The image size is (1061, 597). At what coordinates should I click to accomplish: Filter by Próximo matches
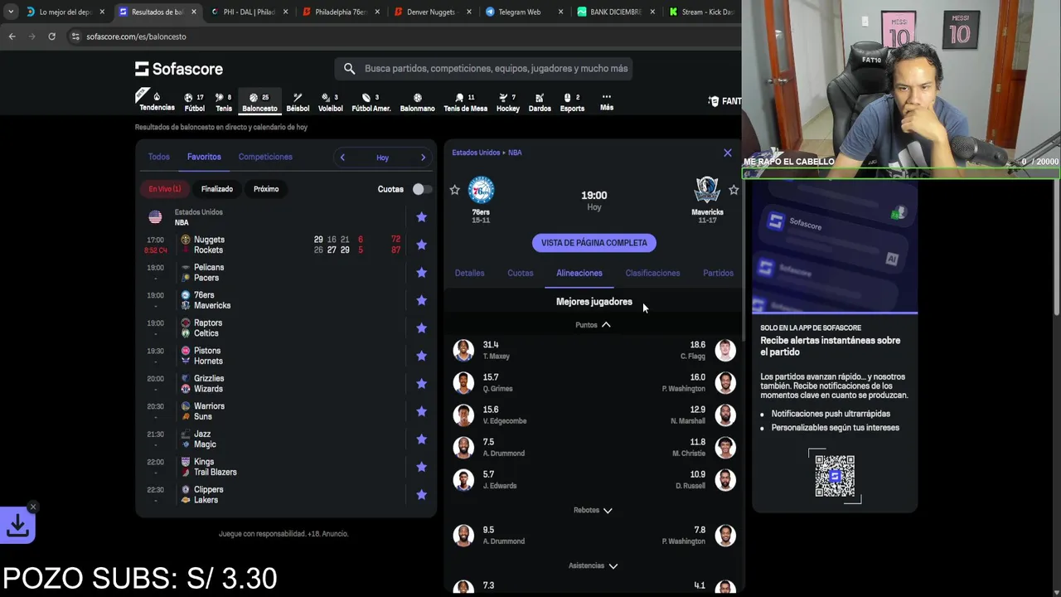pyautogui.click(x=266, y=189)
